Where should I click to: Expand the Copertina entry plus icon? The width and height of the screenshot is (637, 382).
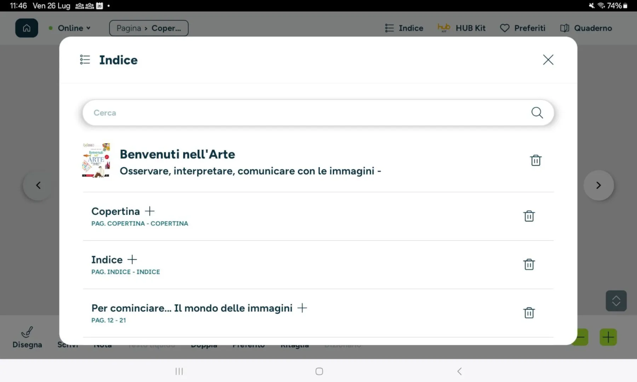150,211
